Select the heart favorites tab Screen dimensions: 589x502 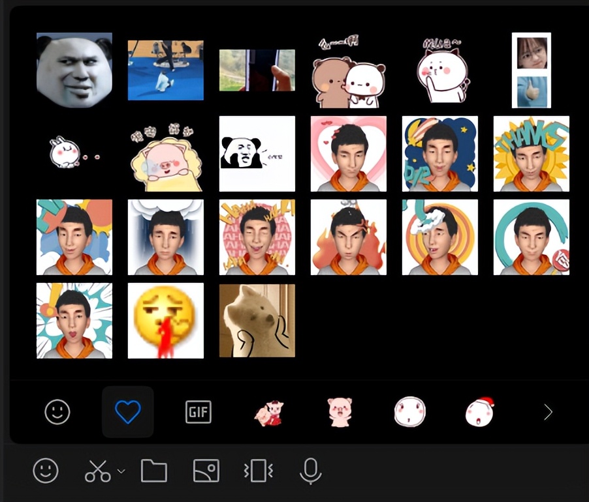(127, 411)
